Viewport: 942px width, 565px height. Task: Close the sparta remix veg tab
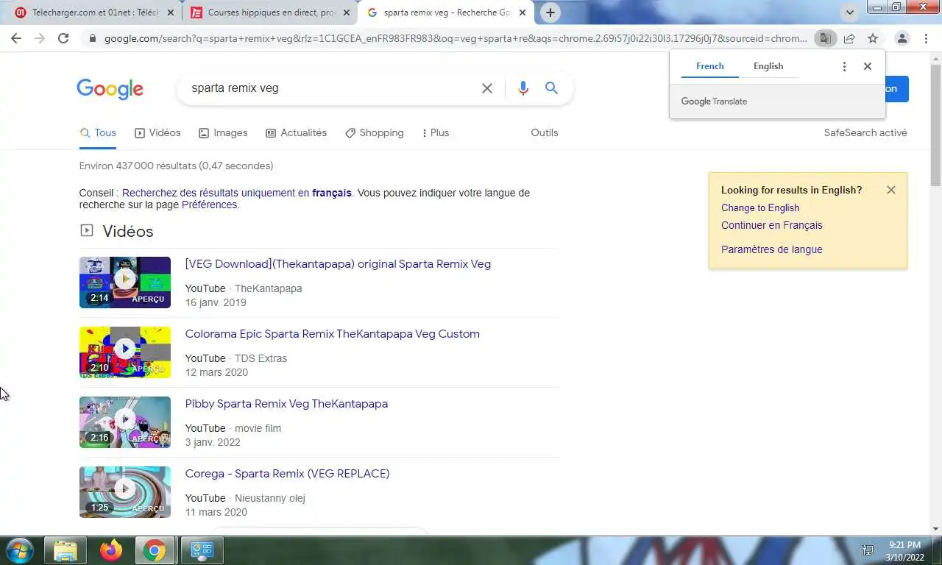(523, 13)
